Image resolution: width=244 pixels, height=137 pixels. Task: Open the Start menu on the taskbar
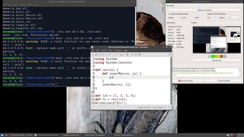[4, 135]
